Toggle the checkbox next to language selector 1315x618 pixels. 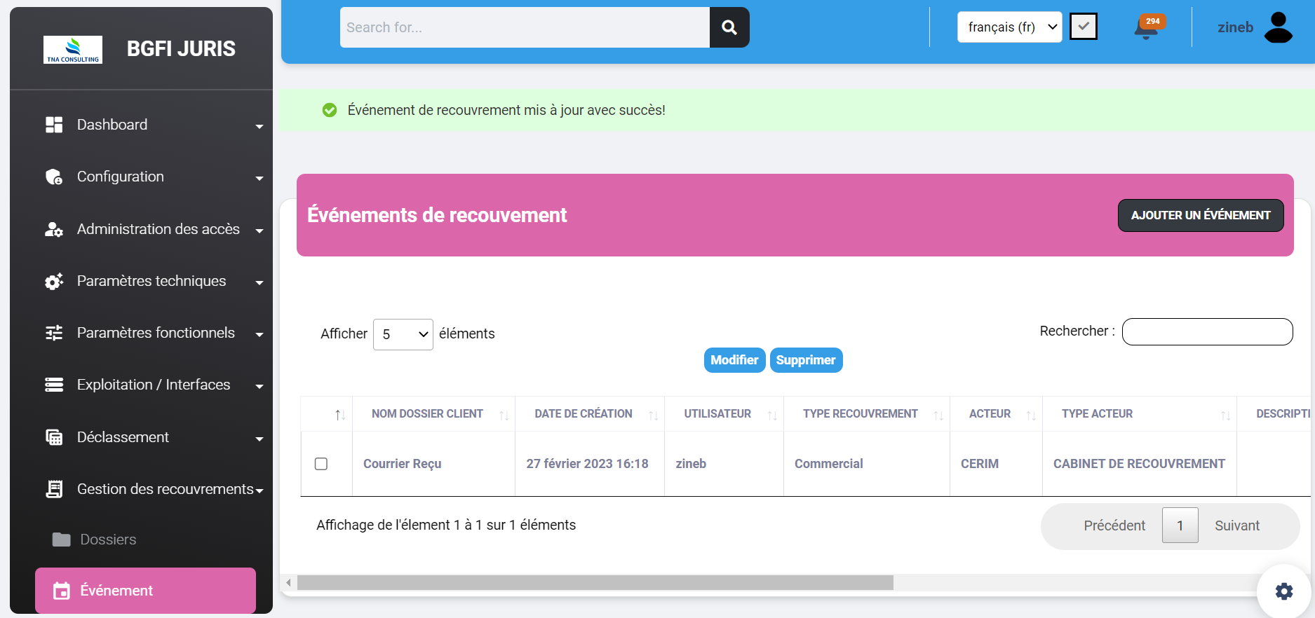click(1083, 27)
